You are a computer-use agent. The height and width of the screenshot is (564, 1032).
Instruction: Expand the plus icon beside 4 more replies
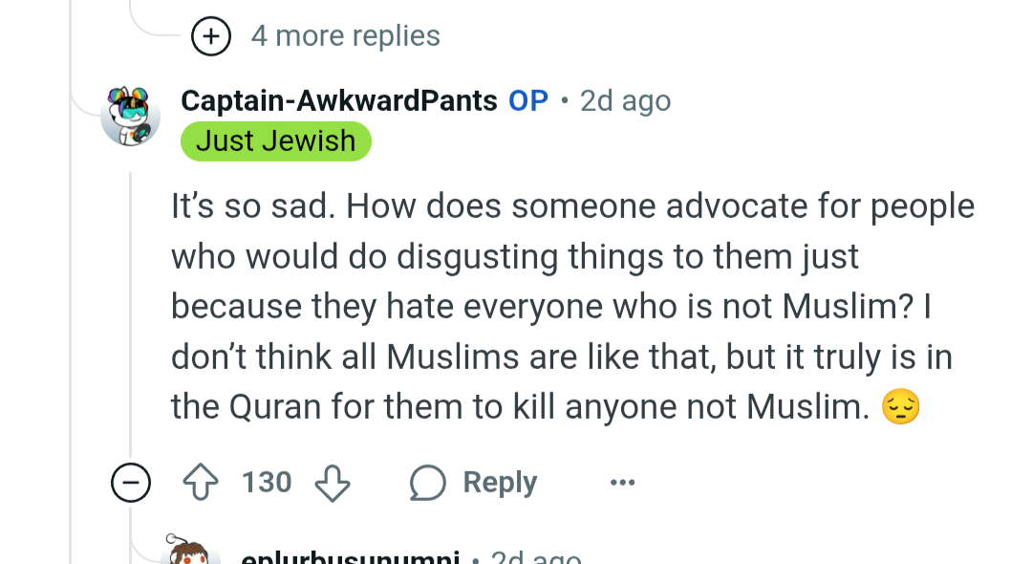(x=211, y=36)
